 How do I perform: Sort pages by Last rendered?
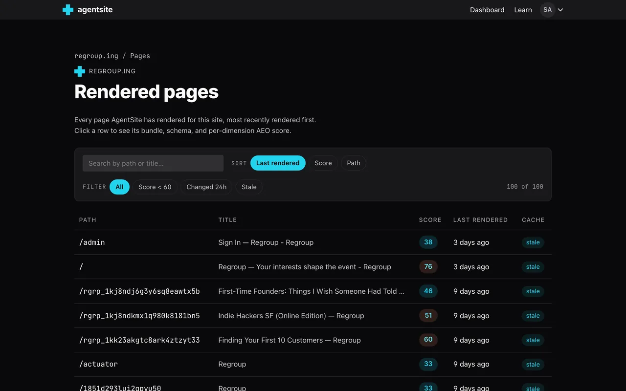tap(278, 163)
